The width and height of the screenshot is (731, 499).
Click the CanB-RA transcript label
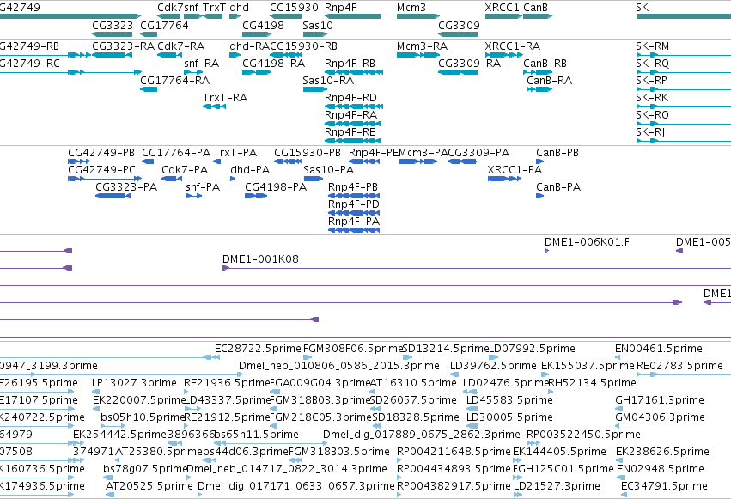click(x=549, y=81)
